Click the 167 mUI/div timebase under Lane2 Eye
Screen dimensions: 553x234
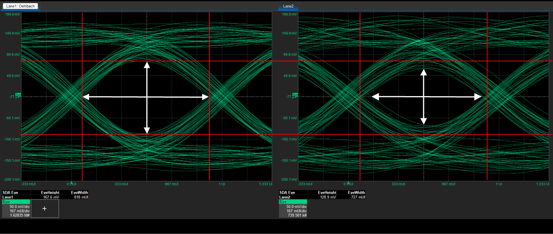point(296,211)
